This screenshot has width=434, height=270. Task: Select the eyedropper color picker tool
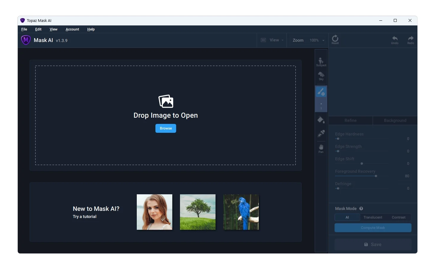(321, 133)
